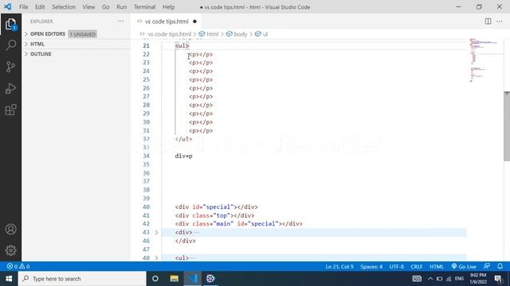The width and height of the screenshot is (510, 286).
Task: Show hidden system tray icons chevron
Action: tap(430, 279)
